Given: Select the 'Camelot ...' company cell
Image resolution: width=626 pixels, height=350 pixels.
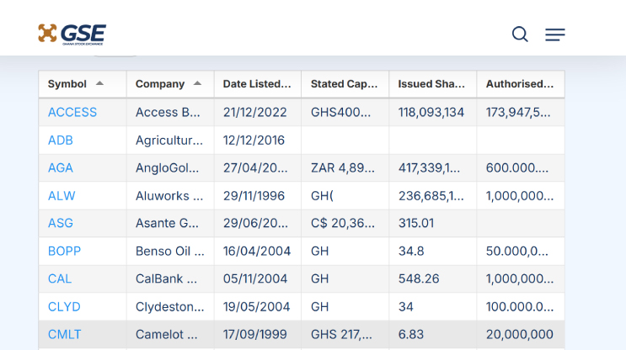Looking at the screenshot, I should click(170, 335).
